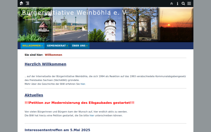Image resolution: width=211 pixels, height=132 pixels.
Task: Follow 'hier' link to sign the petition
Action: pos(92,115)
